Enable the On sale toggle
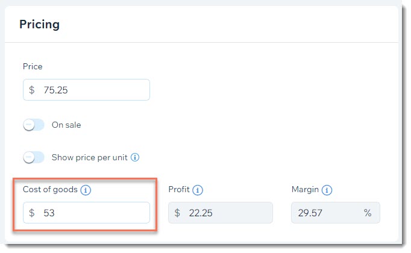 click(34, 125)
